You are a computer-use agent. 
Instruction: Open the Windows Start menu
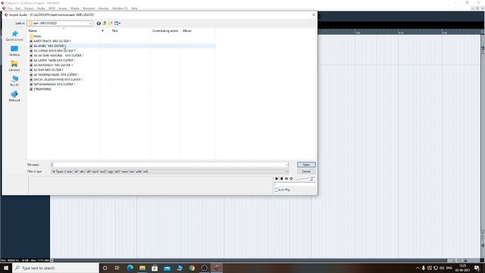click(x=6, y=268)
